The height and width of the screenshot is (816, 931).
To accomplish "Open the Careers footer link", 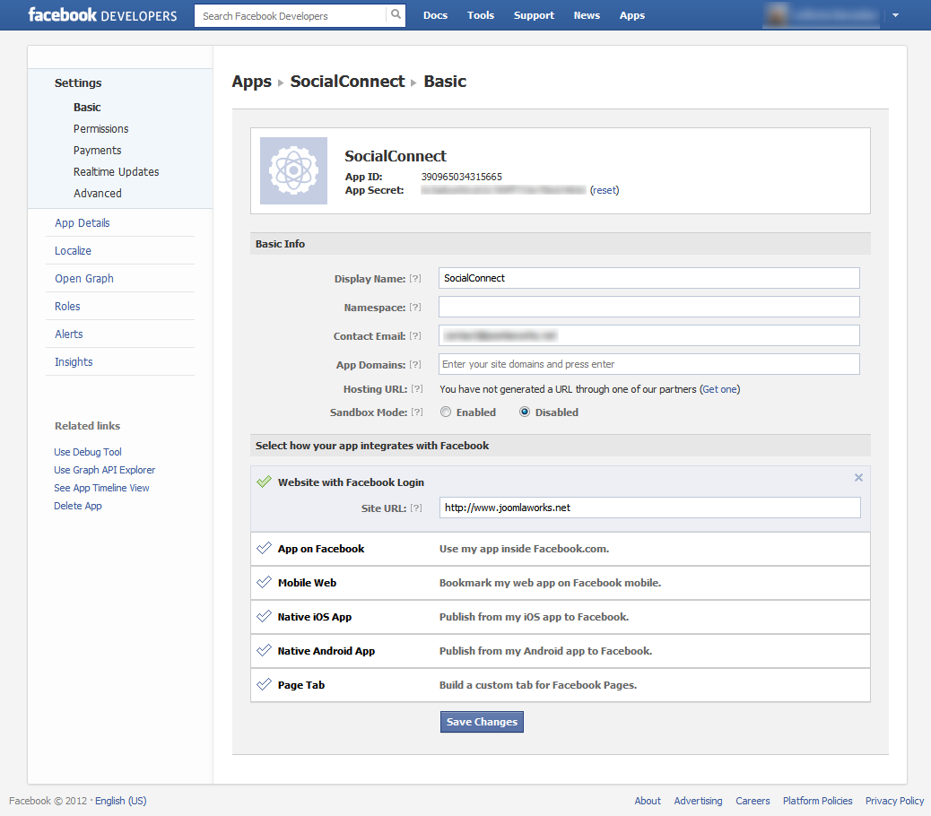I will [753, 801].
